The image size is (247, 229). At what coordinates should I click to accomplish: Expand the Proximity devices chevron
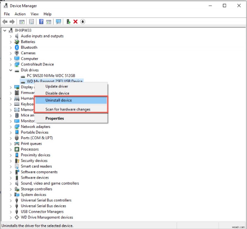point(10,155)
